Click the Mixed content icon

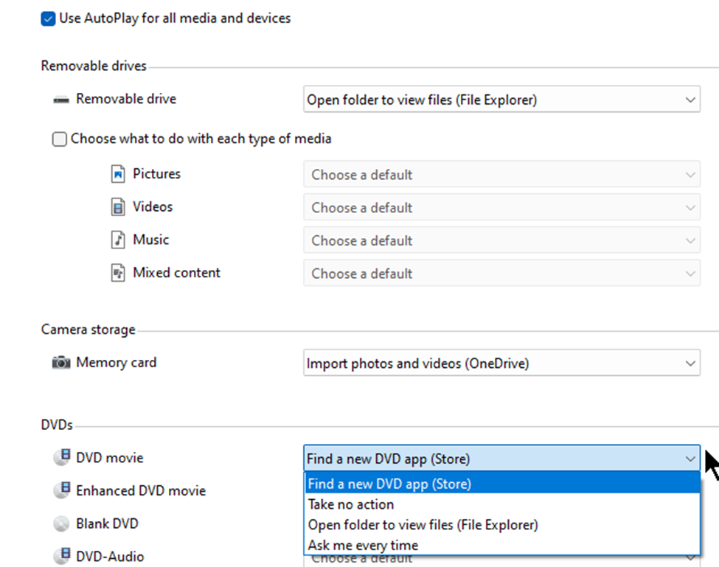(118, 273)
